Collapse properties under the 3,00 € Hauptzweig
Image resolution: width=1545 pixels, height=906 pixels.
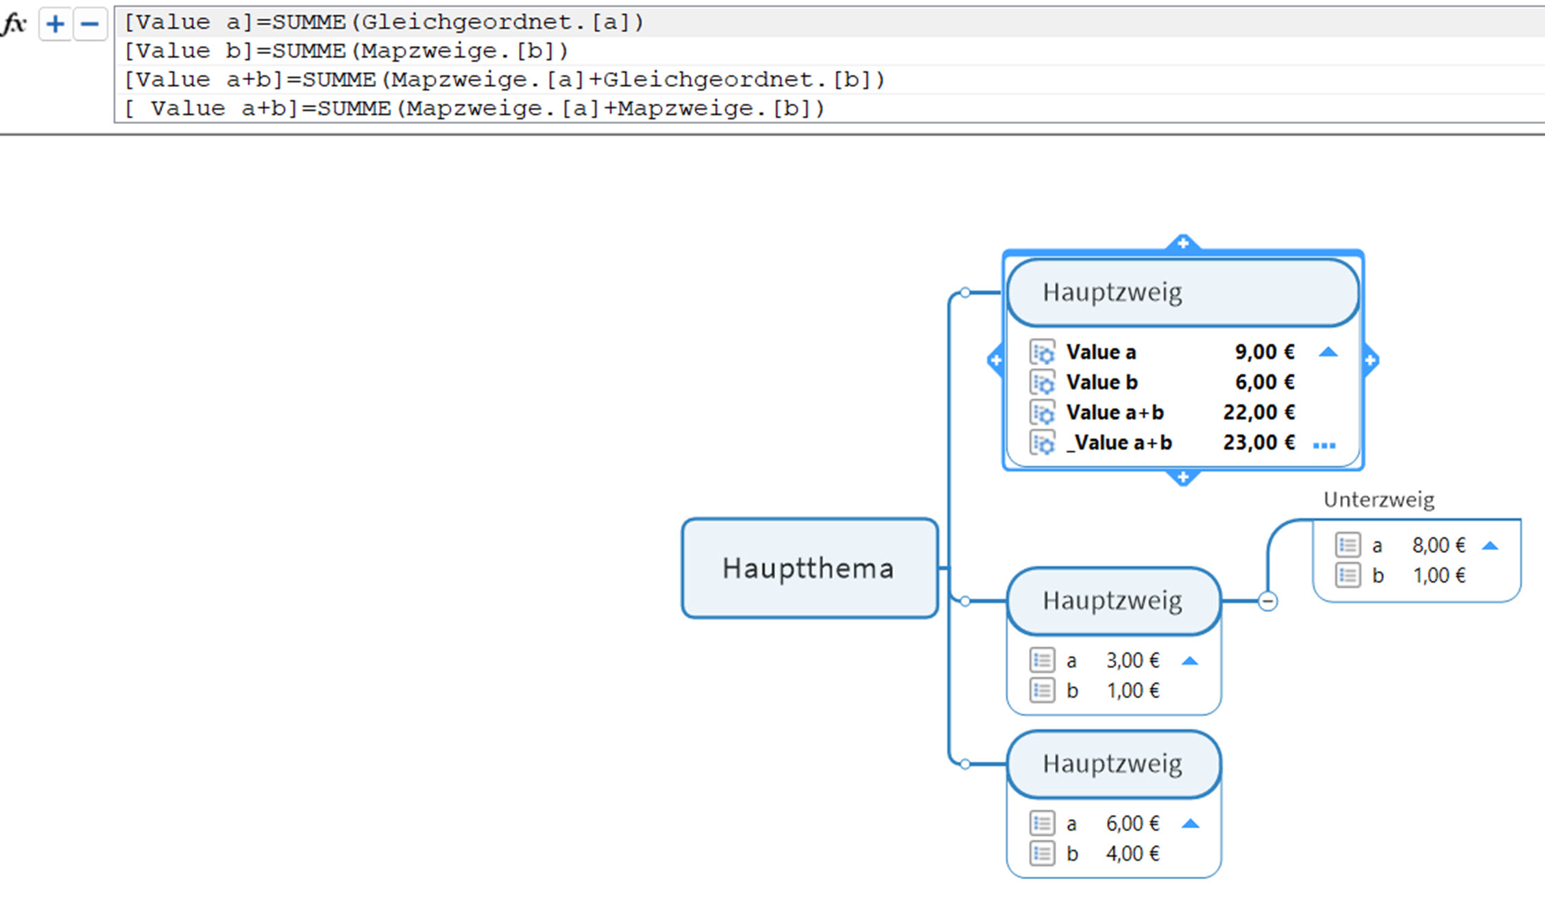(1190, 661)
